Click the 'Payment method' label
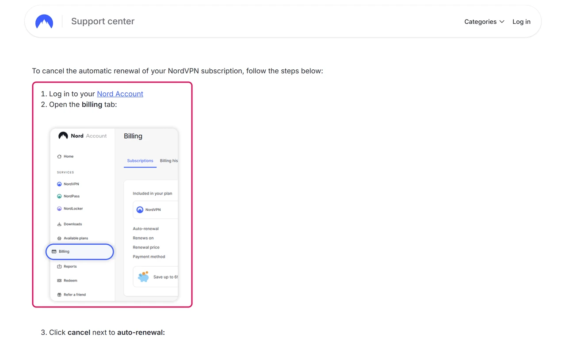 click(x=149, y=257)
